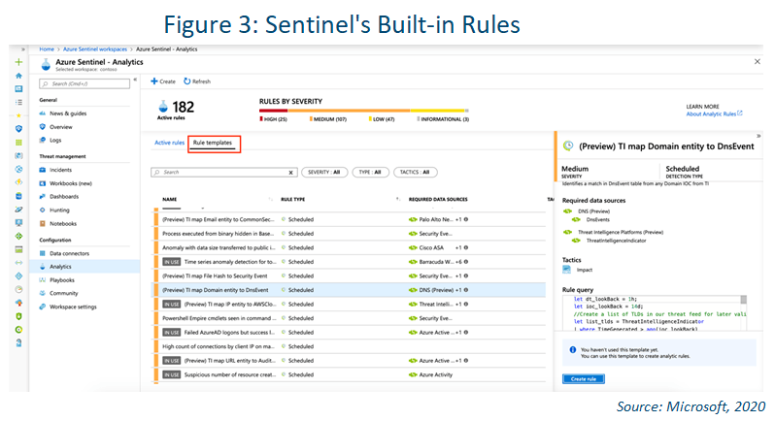
Task: Click the green plus create-resource icon
Action: tap(18, 62)
